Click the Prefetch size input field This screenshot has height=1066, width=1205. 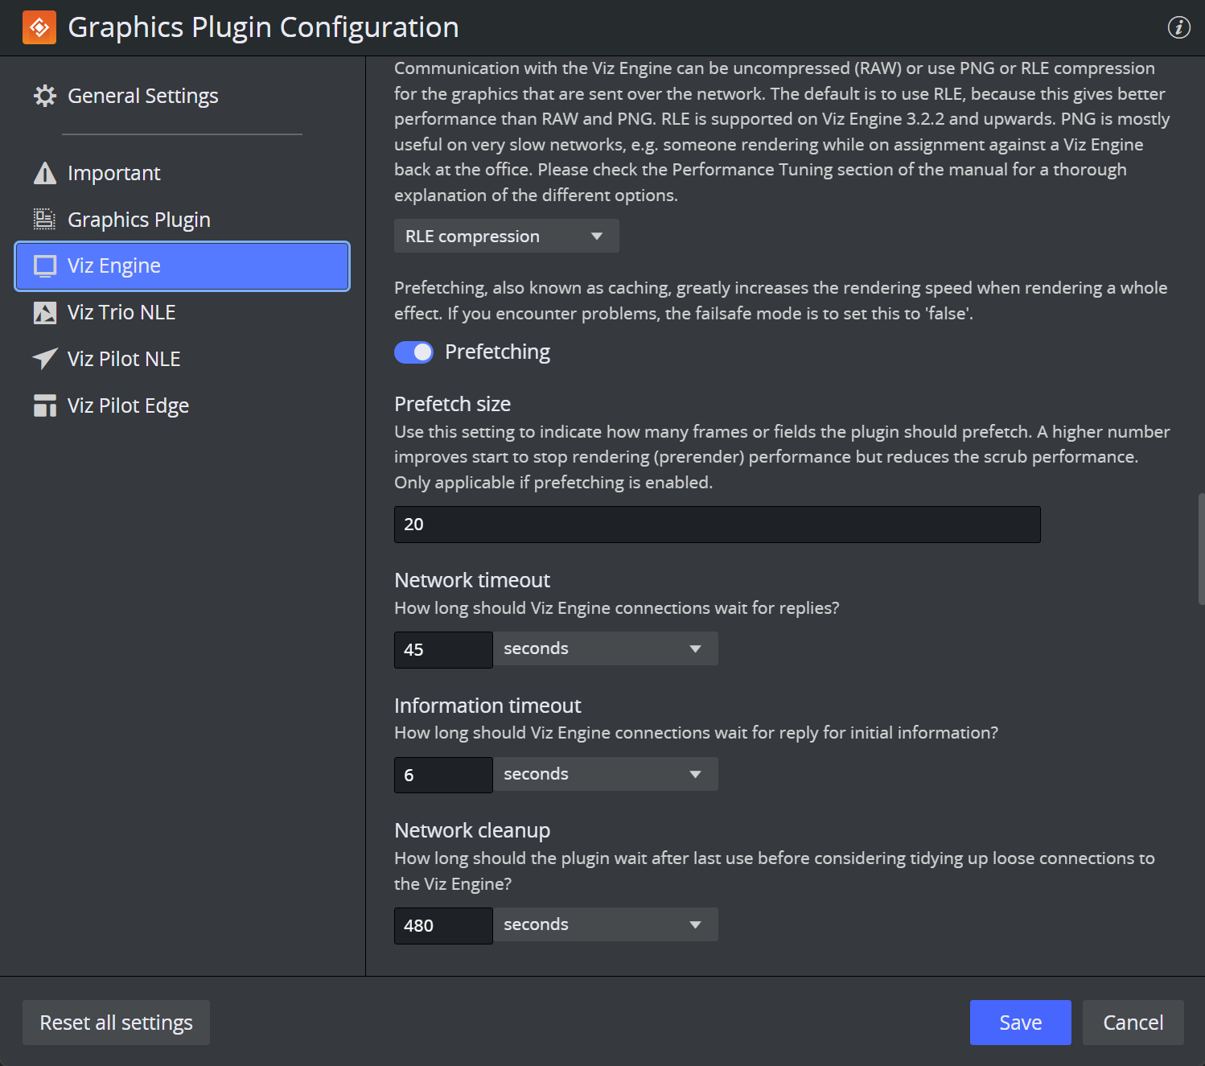coord(718,525)
